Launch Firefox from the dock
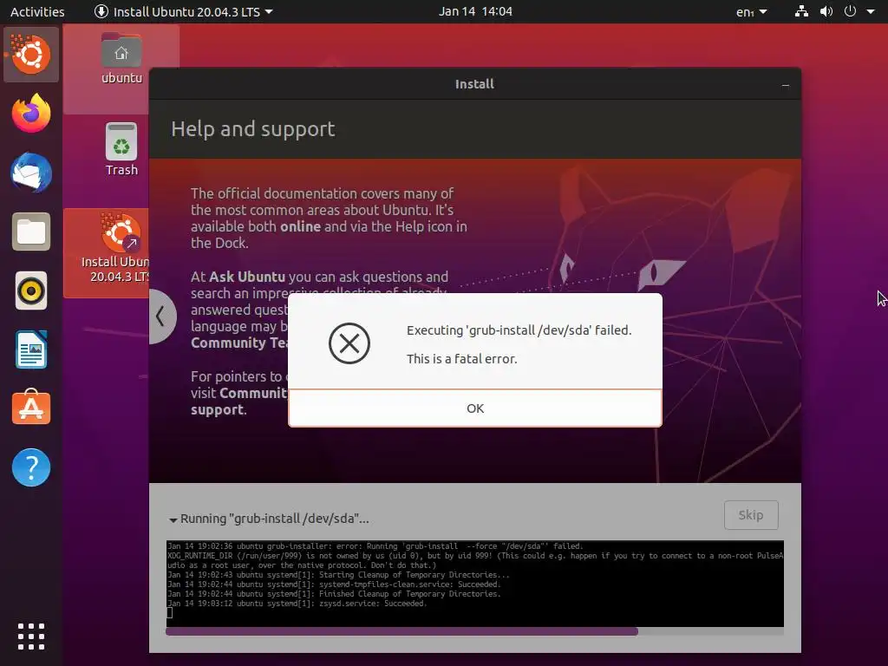 [31, 114]
